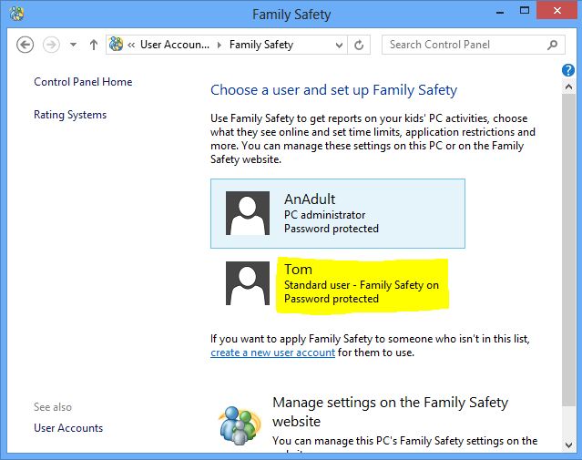Click the double chevron before User Accounts

pos(131,45)
